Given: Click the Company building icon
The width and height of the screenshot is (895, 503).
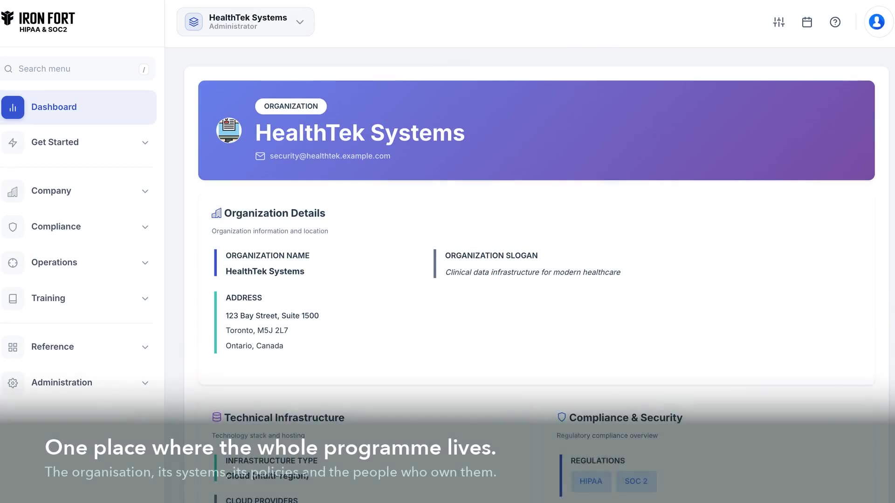Looking at the screenshot, I should 13,191.
